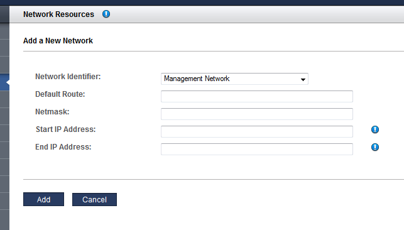Click the Network Identifier label

(68, 77)
